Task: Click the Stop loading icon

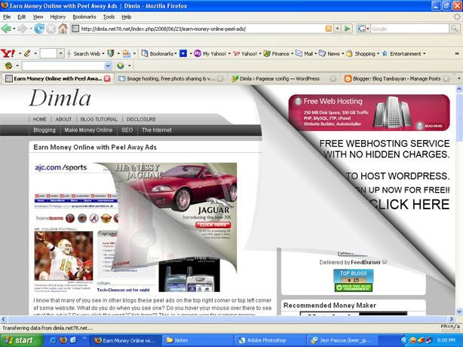Action: pos(51,29)
